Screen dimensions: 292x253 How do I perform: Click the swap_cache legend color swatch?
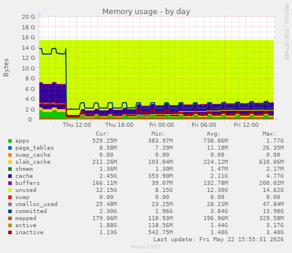tap(10, 155)
